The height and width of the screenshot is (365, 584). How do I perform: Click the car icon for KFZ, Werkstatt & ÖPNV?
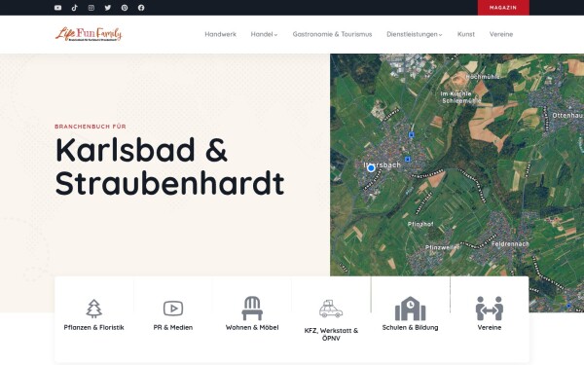coord(331,309)
